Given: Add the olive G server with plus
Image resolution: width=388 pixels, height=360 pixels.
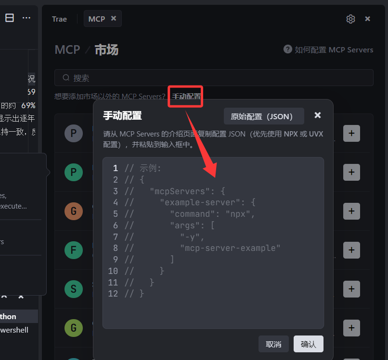Looking at the screenshot, I should 351,328.
